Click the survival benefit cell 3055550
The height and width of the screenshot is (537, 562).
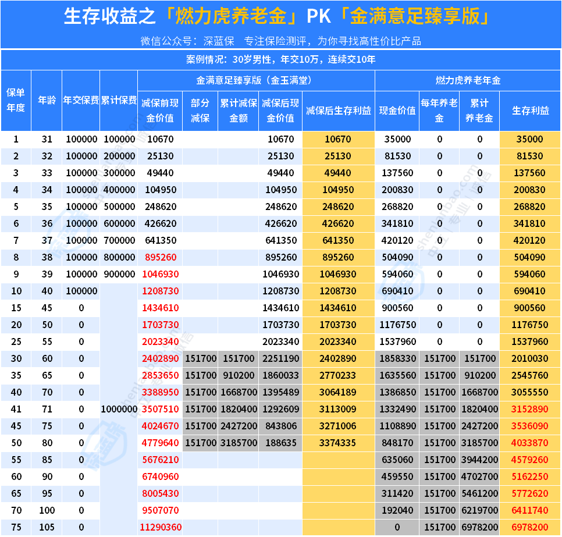pos(530,392)
